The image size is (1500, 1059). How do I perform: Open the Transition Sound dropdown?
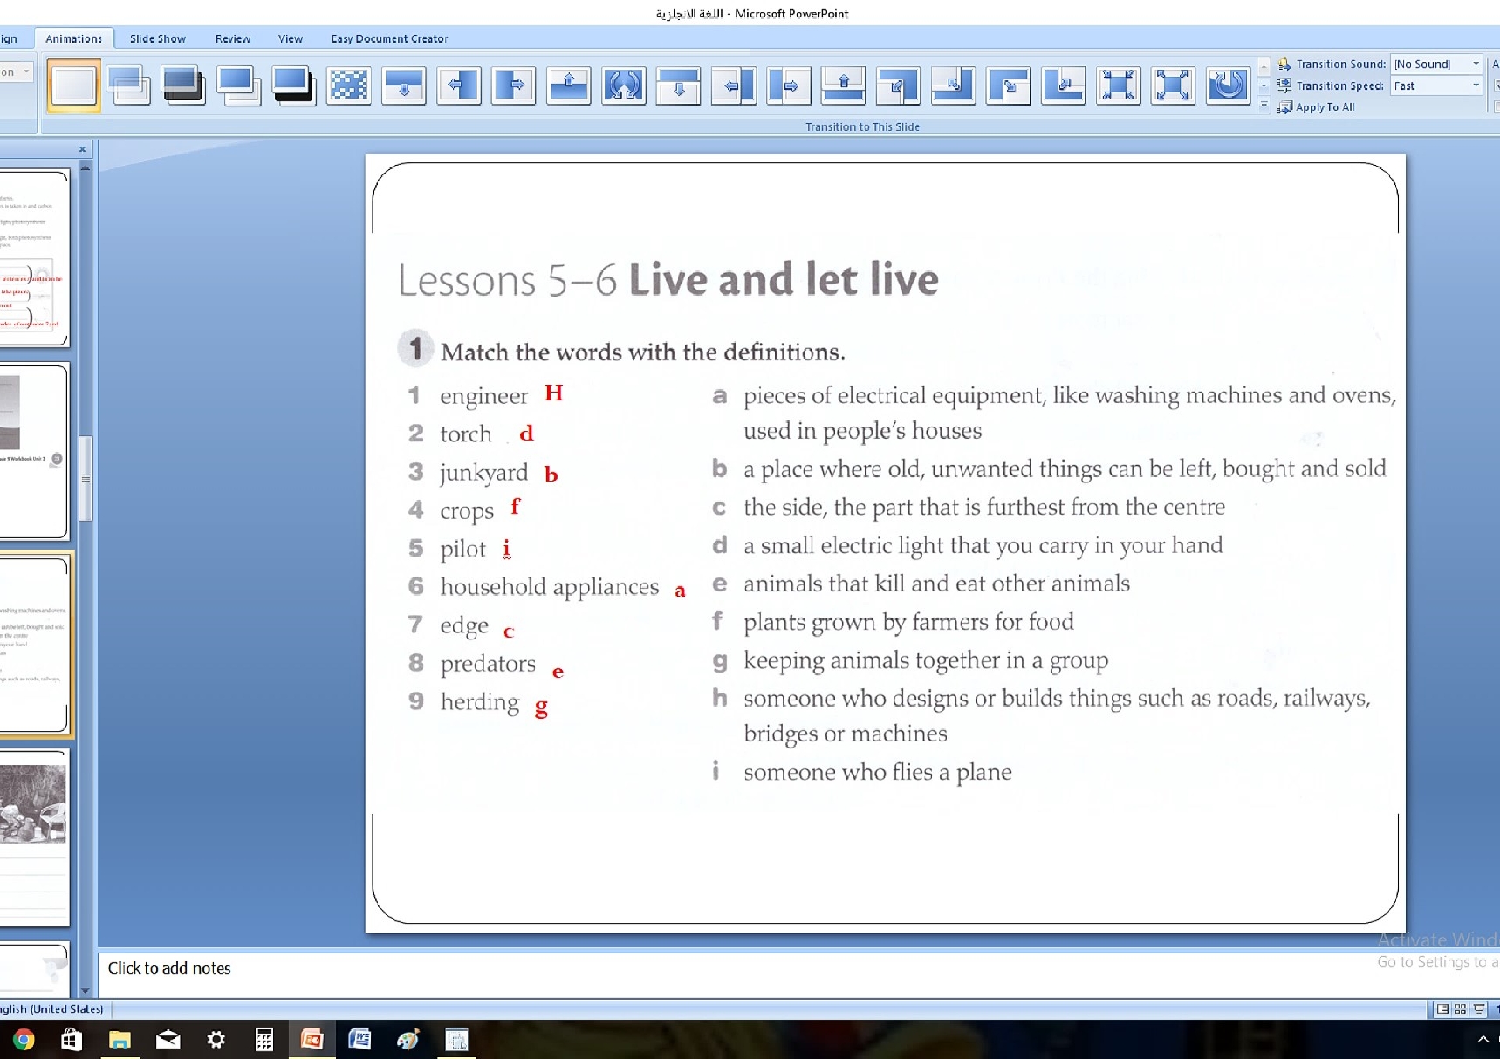click(x=1476, y=64)
